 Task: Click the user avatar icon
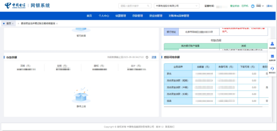point(253,6)
